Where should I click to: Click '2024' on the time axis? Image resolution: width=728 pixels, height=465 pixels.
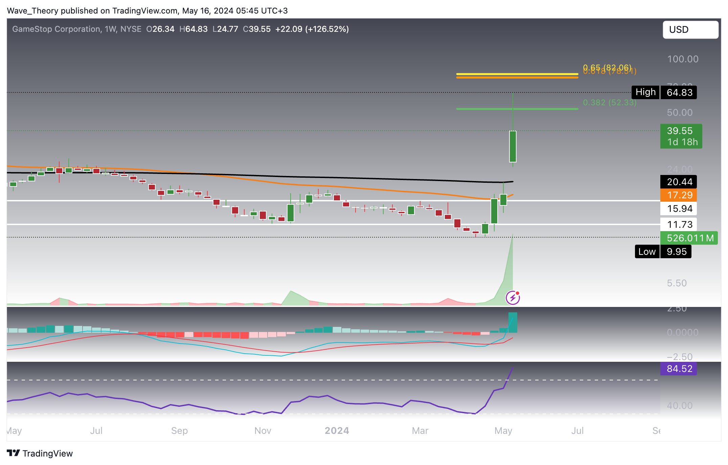point(337,430)
